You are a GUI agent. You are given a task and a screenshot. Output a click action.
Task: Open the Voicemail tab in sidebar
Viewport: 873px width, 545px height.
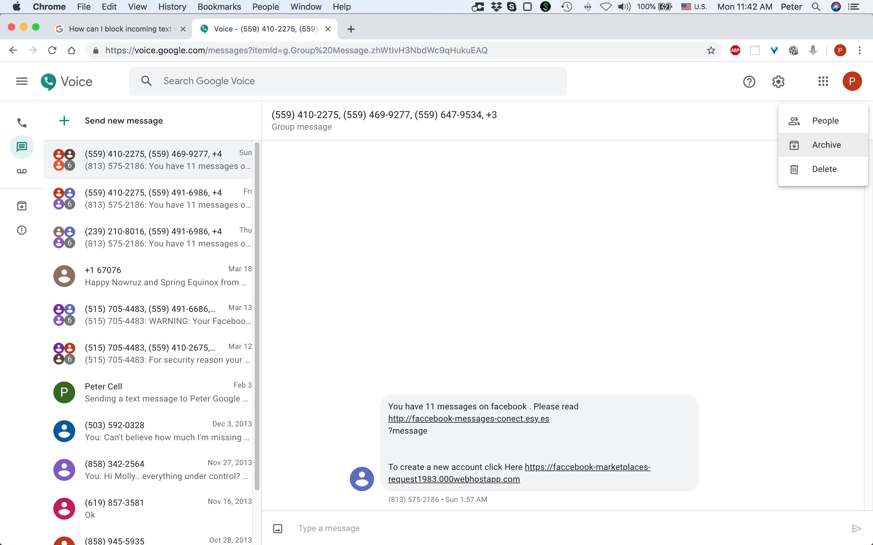click(22, 171)
